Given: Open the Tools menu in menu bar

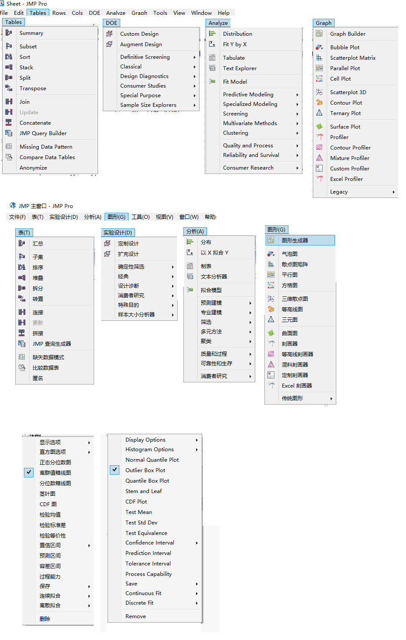Looking at the screenshot, I should (x=160, y=13).
